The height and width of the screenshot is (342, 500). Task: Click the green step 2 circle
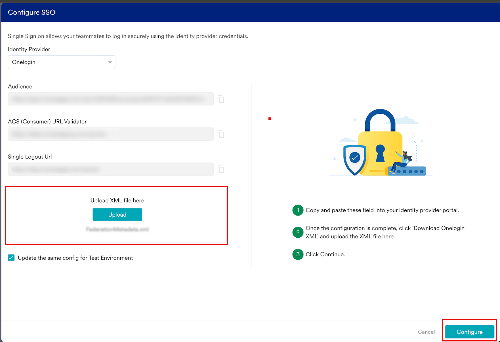(x=298, y=232)
